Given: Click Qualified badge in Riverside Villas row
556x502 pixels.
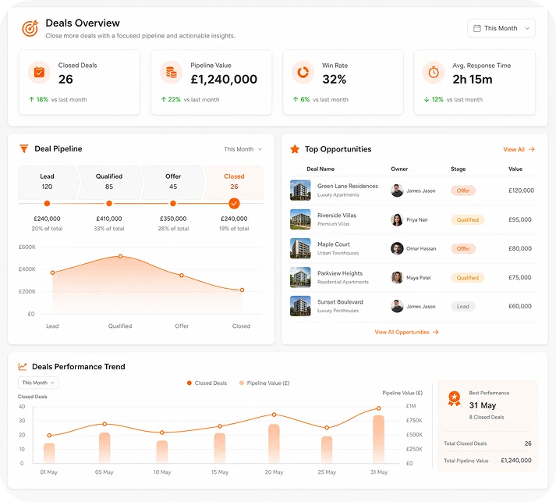Looking at the screenshot, I should tap(468, 219).
